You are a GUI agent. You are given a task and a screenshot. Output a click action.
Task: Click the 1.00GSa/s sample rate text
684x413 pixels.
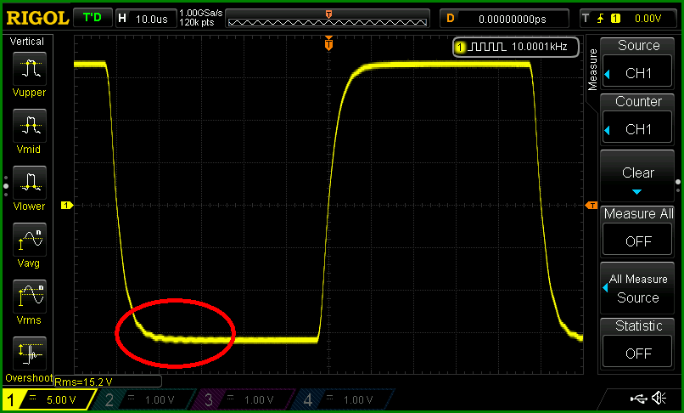pyautogui.click(x=201, y=14)
